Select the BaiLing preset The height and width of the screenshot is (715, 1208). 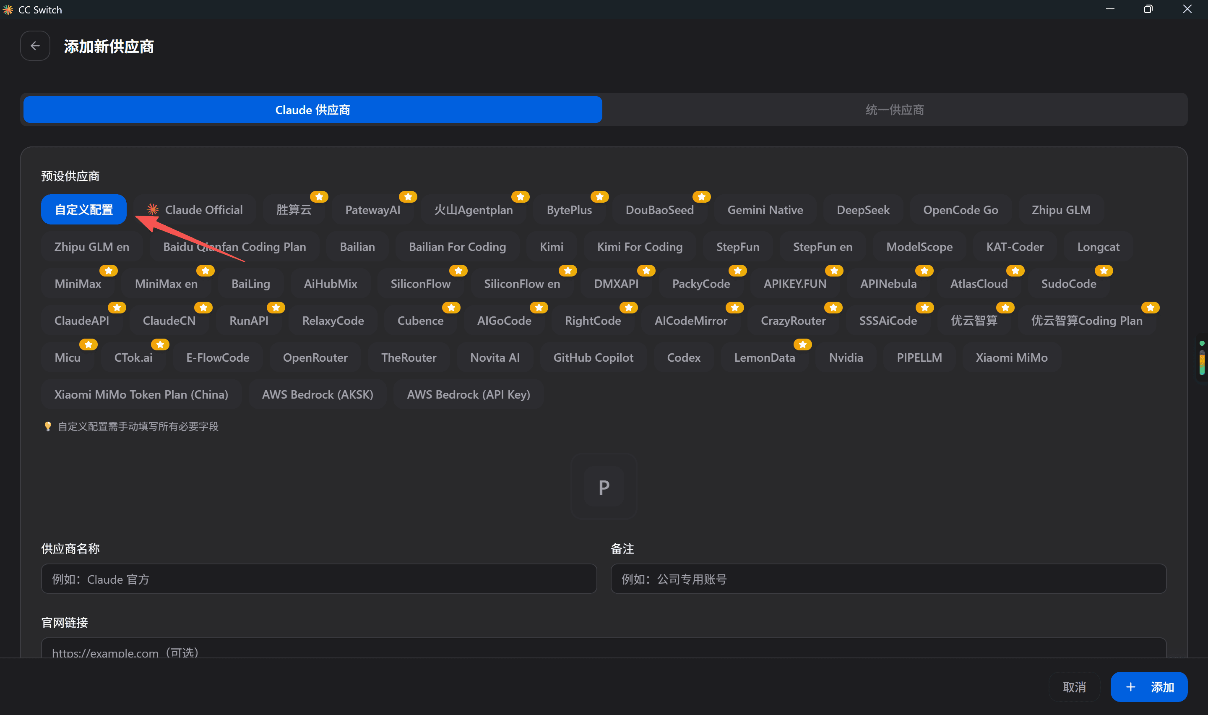(x=251, y=284)
